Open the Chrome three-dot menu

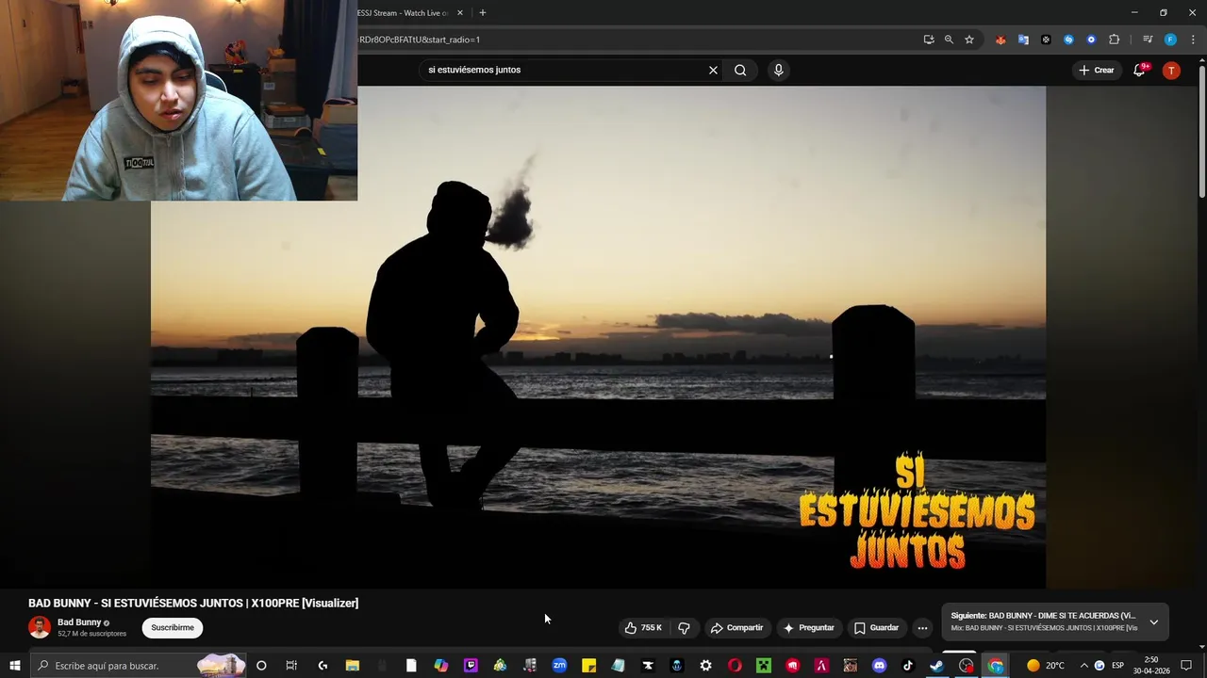click(x=1193, y=40)
